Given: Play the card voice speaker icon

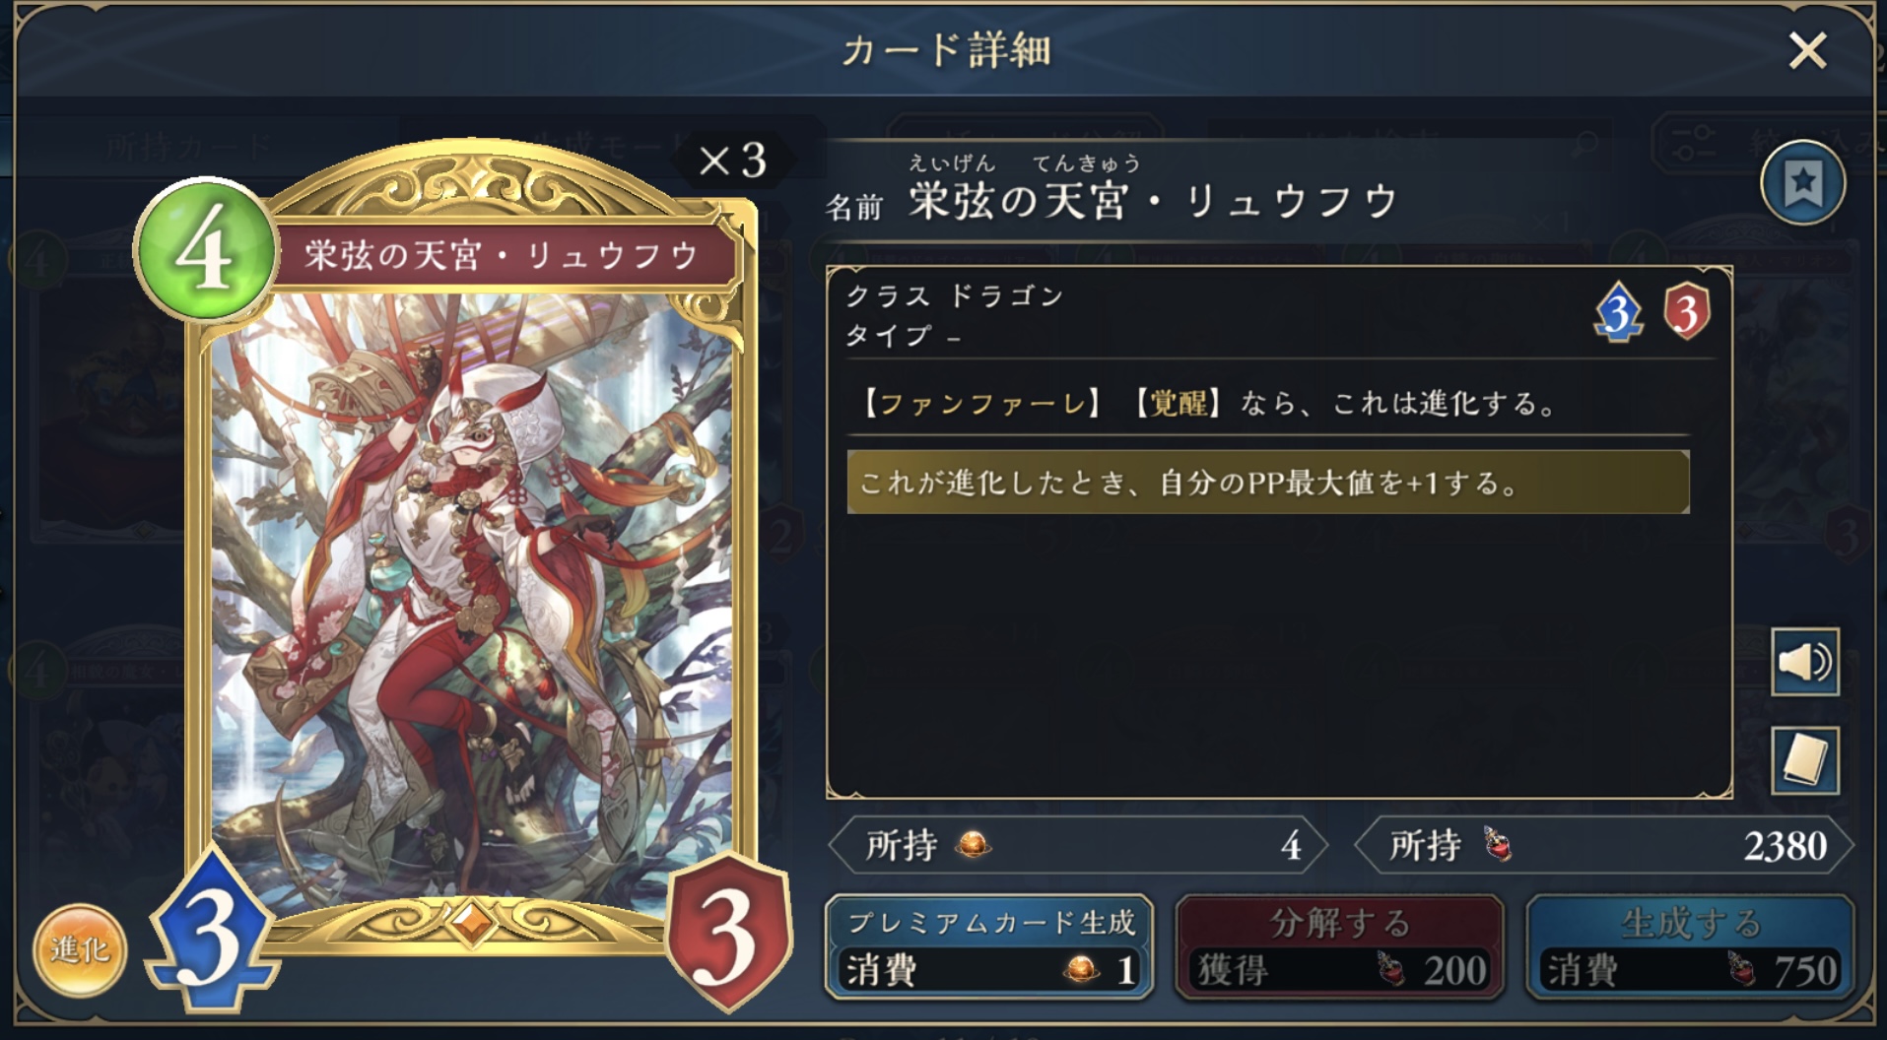Looking at the screenshot, I should click(x=1804, y=662).
